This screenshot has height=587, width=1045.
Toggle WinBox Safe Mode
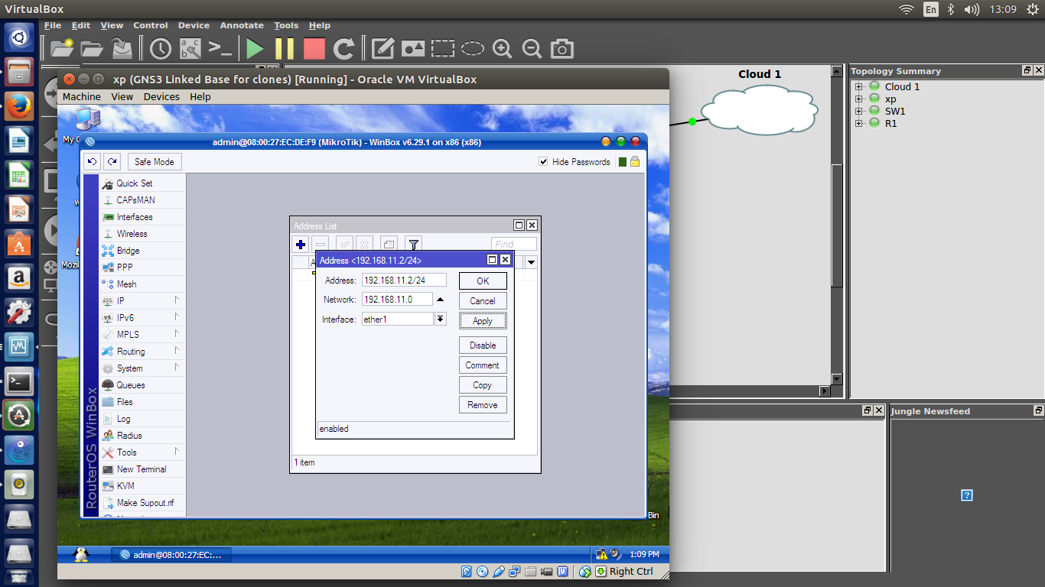[x=155, y=161]
